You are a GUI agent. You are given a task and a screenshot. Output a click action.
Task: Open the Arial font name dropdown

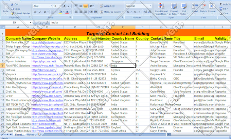tap(51, 6)
